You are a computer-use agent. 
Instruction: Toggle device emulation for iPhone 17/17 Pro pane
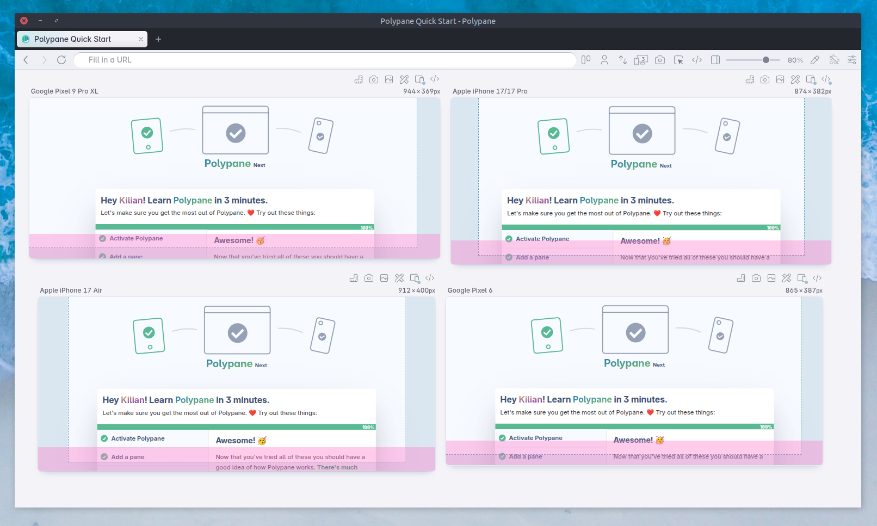click(x=811, y=79)
